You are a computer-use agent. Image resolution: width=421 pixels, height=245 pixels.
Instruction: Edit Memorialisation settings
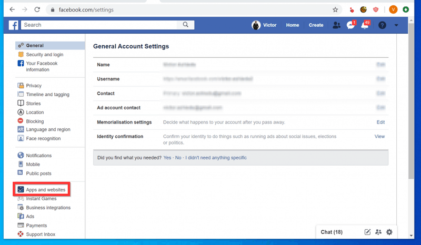pos(380,122)
